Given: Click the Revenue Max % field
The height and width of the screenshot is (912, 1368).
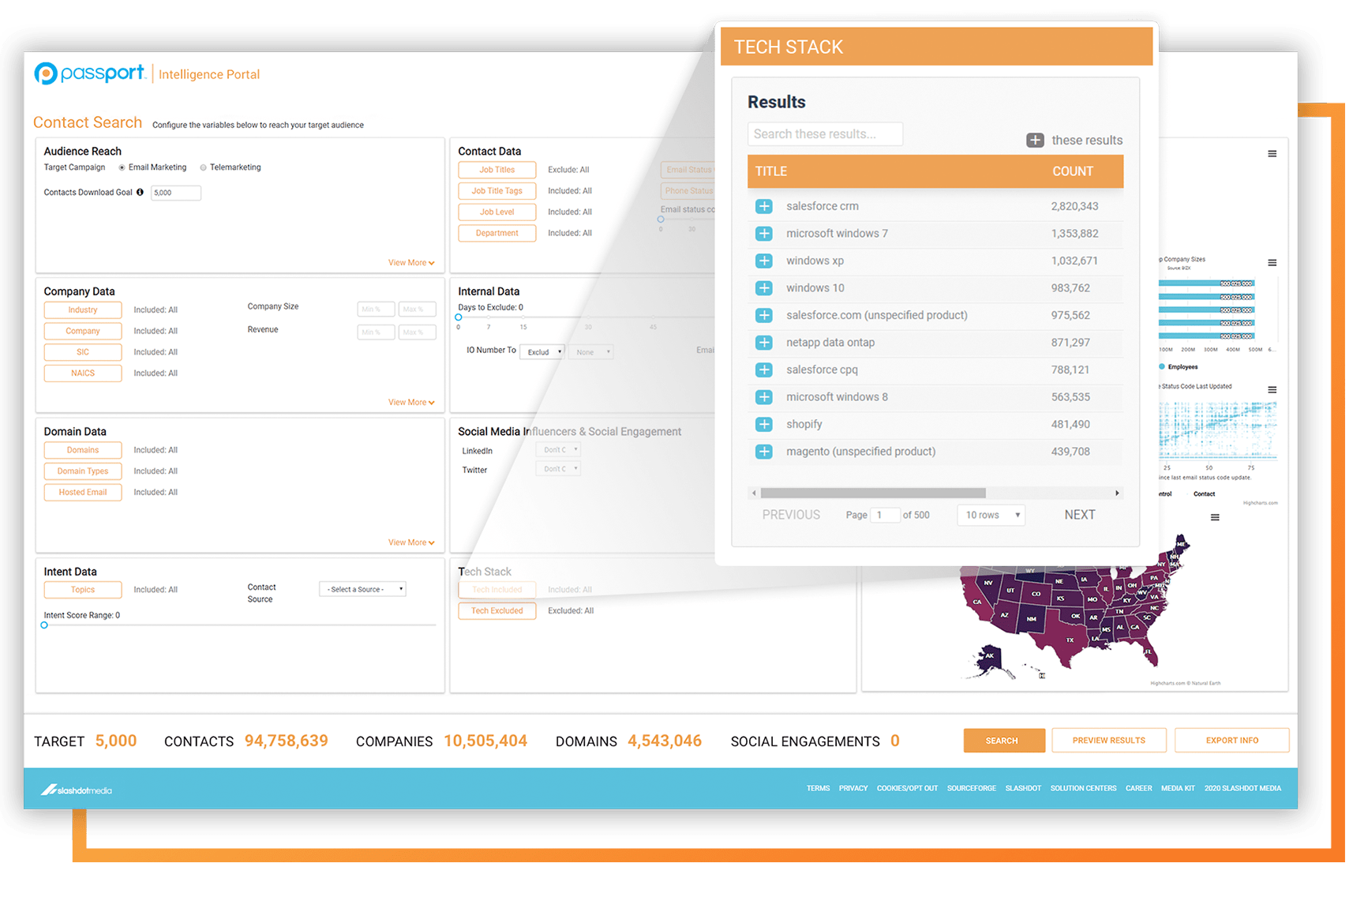Looking at the screenshot, I should pyautogui.click(x=417, y=332).
